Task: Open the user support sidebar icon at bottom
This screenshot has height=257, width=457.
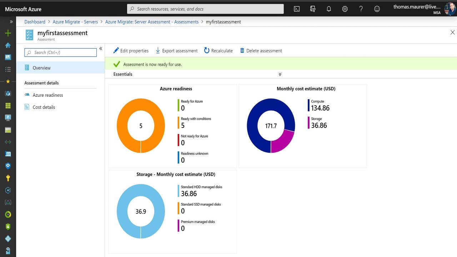Action: click(x=8, y=251)
